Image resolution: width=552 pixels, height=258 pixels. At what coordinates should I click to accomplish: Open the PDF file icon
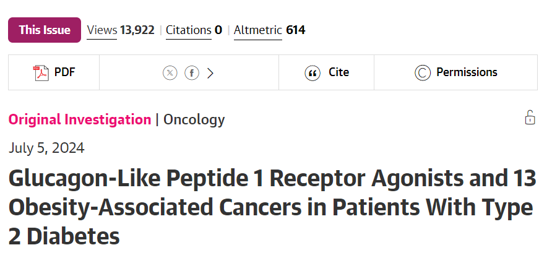41,73
